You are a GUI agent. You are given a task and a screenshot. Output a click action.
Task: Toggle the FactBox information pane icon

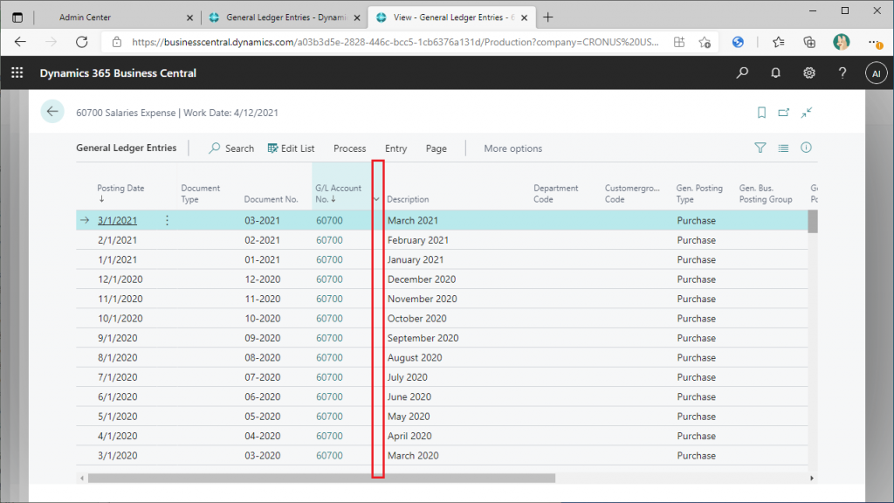[x=806, y=148]
